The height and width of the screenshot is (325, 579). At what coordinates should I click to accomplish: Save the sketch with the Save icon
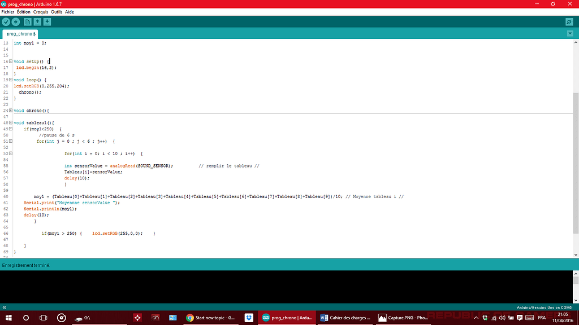[47, 21]
